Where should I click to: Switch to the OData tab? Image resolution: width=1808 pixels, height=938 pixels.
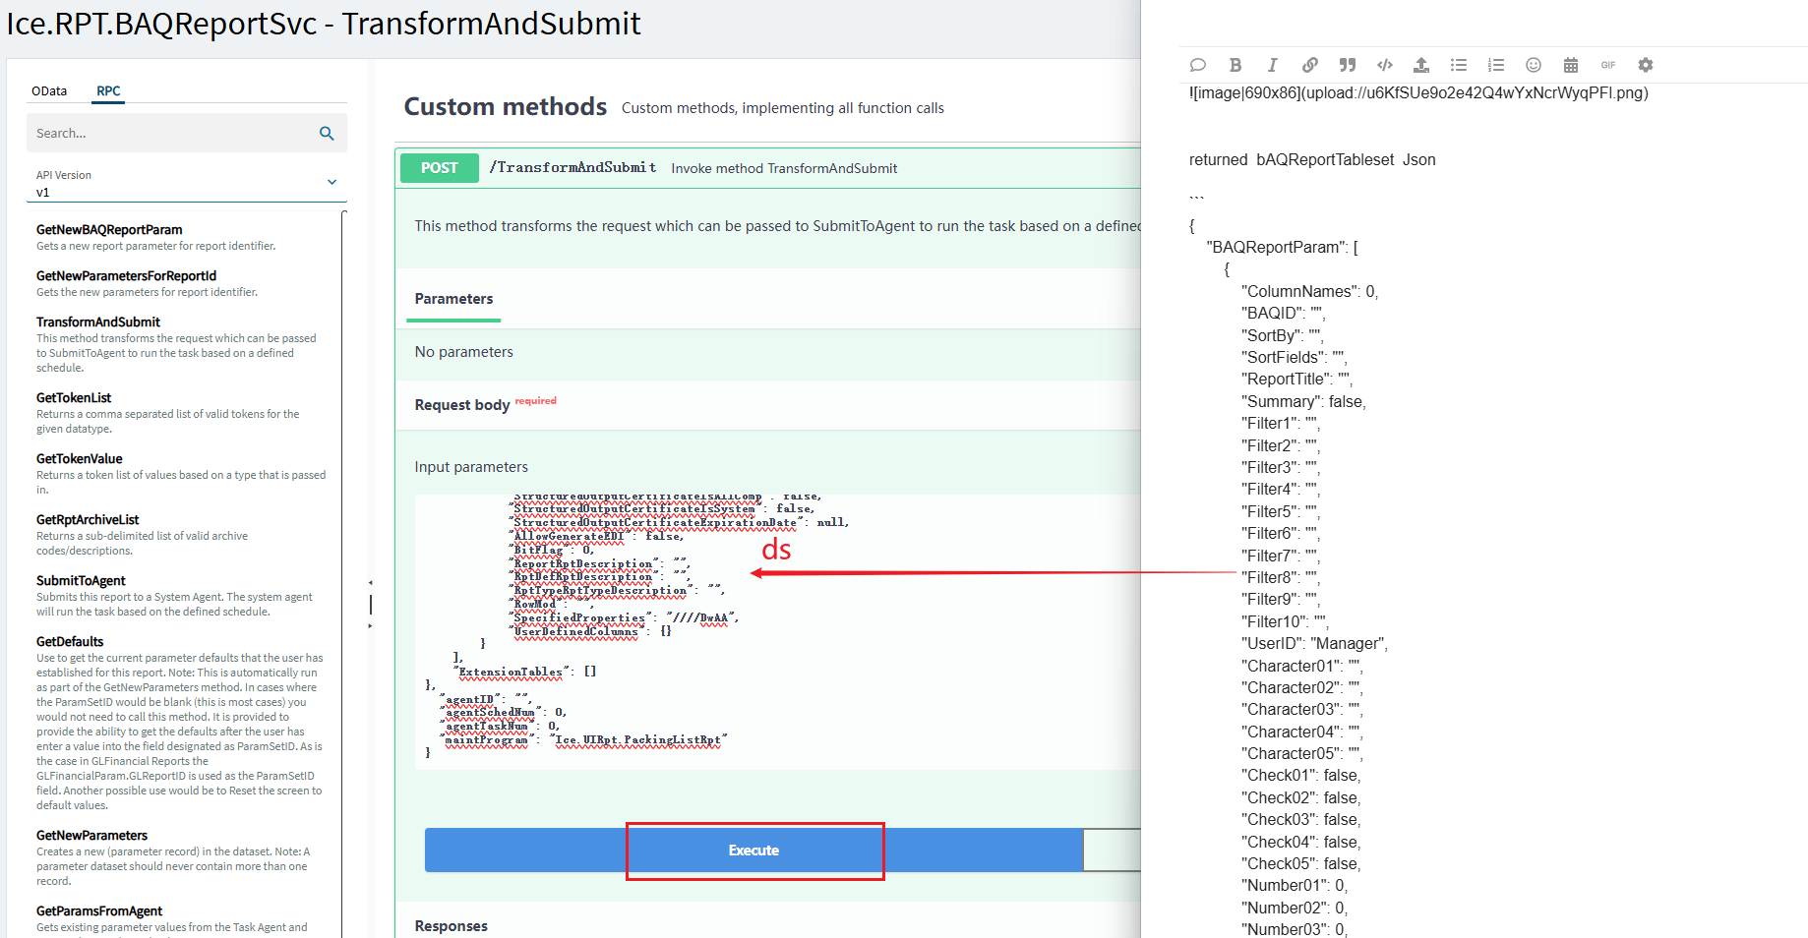[50, 90]
